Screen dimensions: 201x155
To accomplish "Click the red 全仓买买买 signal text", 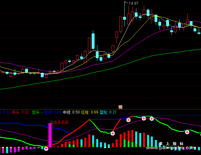I will 59,122.
